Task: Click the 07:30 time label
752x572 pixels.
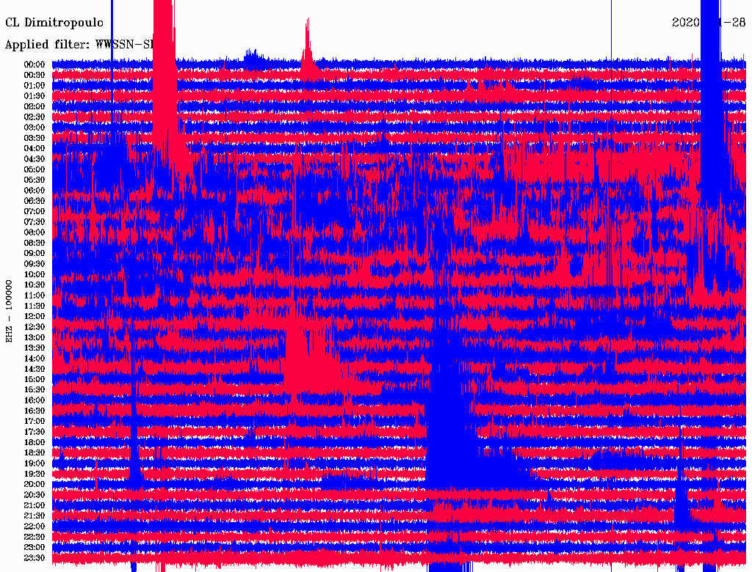Action: 35,222
